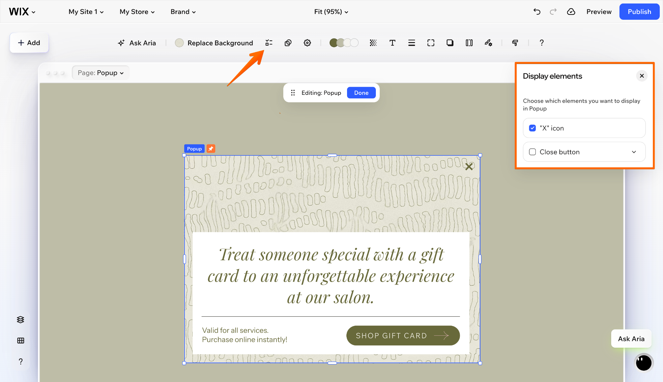Check the Close button checkbox

pyautogui.click(x=532, y=152)
